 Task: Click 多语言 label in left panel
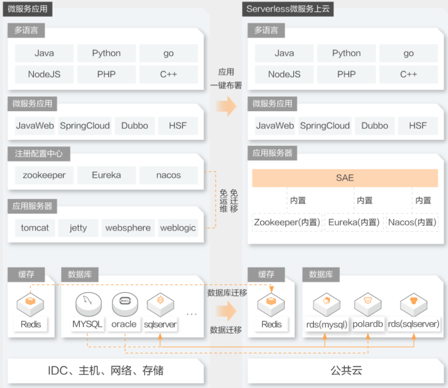pyautogui.click(x=26, y=30)
